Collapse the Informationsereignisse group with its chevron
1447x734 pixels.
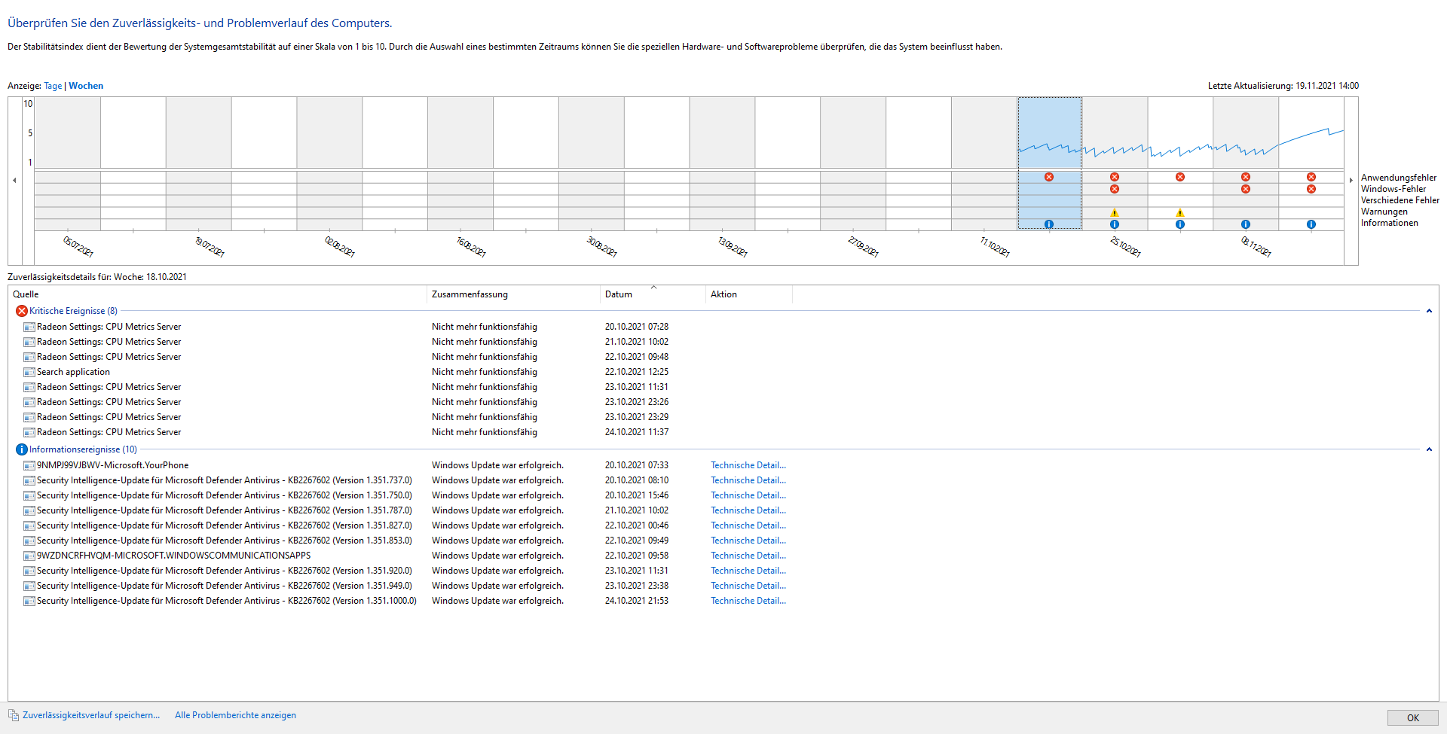(1429, 449)
